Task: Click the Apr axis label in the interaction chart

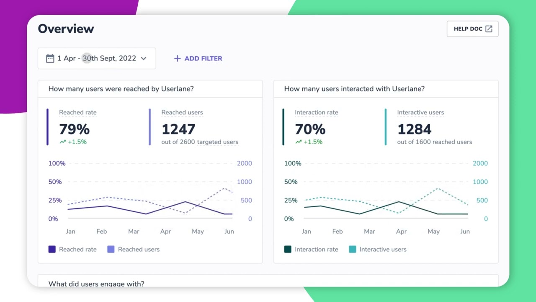Action: tap(401, 231)
